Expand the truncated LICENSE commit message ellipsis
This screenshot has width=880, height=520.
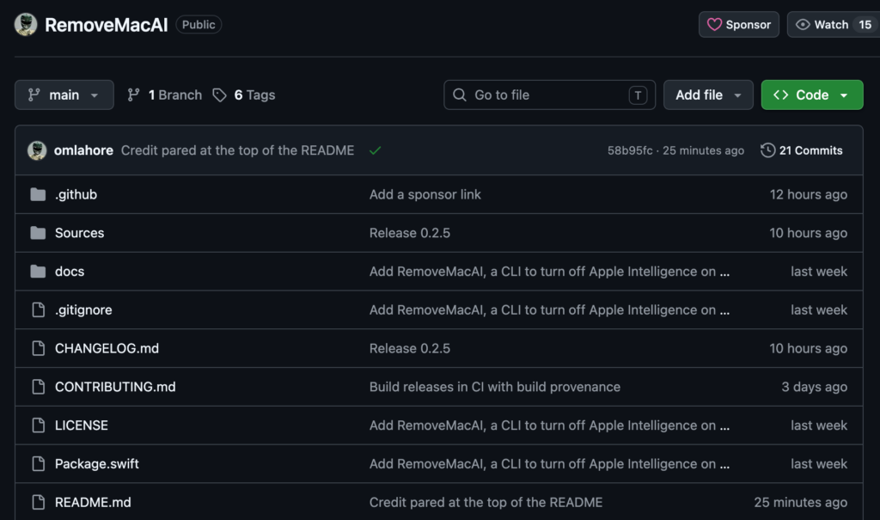click(x=725, y=426)
